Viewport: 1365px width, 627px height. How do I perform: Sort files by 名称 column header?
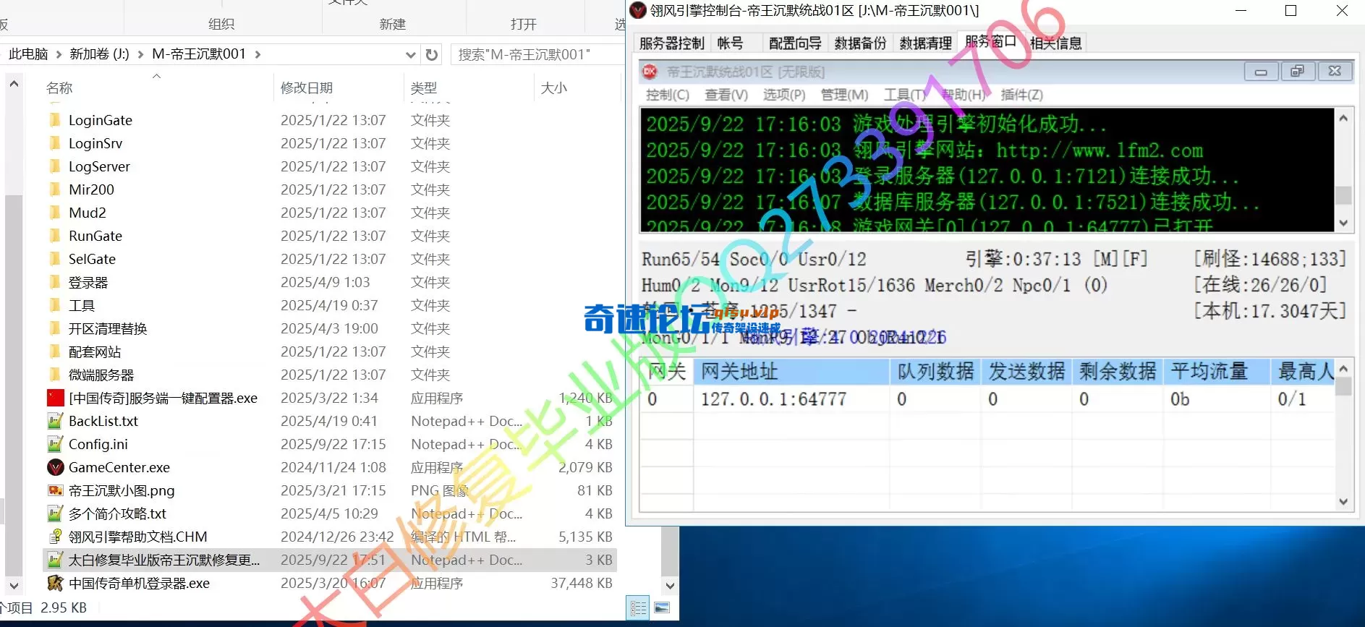coord(156,88)
